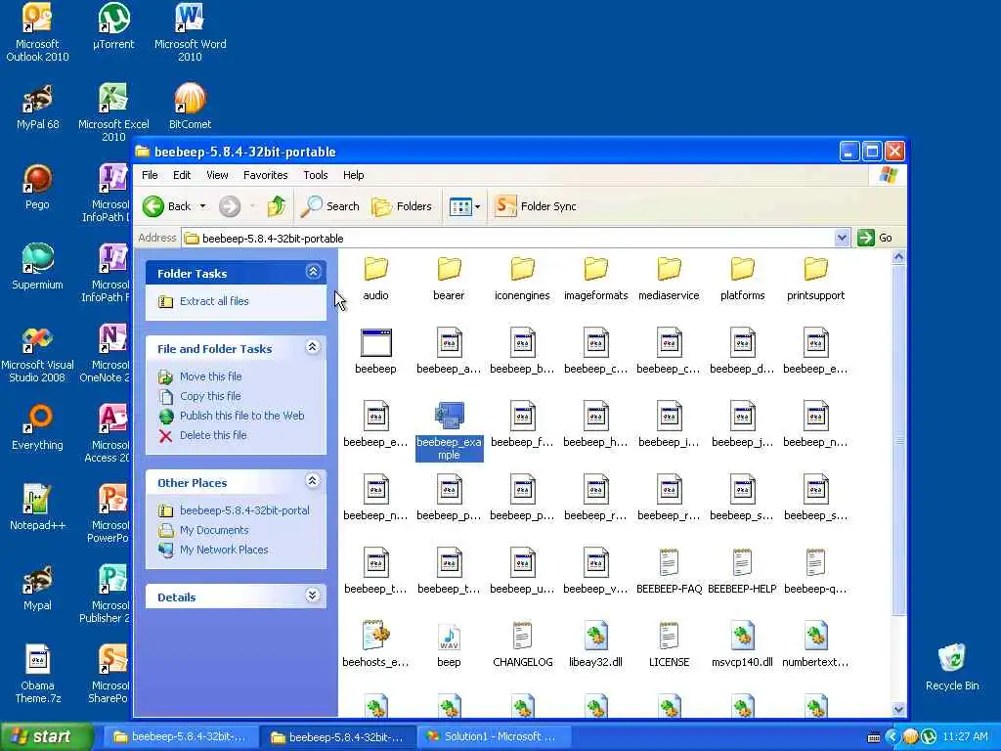This screenshot has width=1001, height=751.
Task: Toggle the Folders pane button
Action: pyautogui.click(x=402, y=206)
